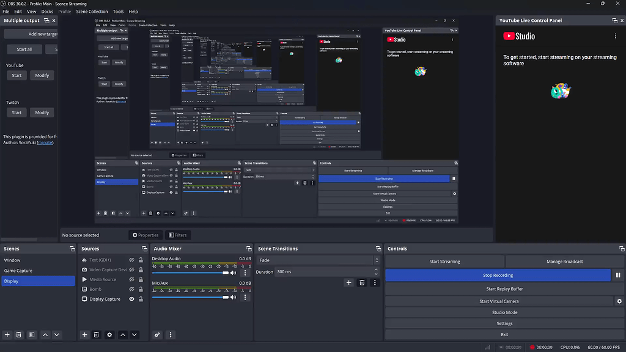
Task: Open source Filters button under preview
Action: [178, 235]
